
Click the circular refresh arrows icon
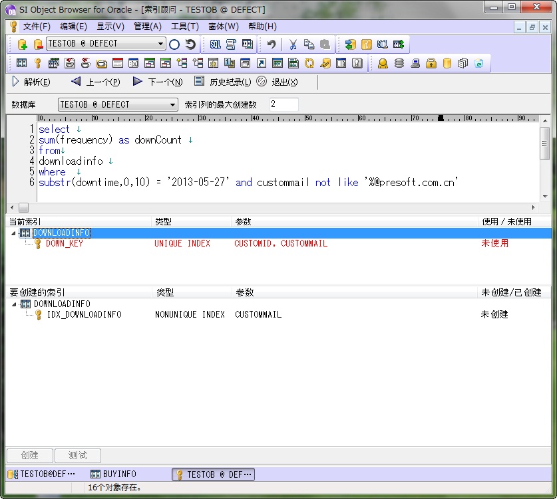point(309,63)
